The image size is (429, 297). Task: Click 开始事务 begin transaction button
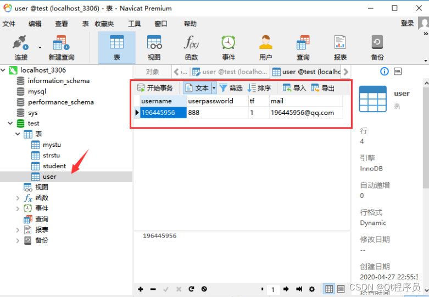pos(155,88)
